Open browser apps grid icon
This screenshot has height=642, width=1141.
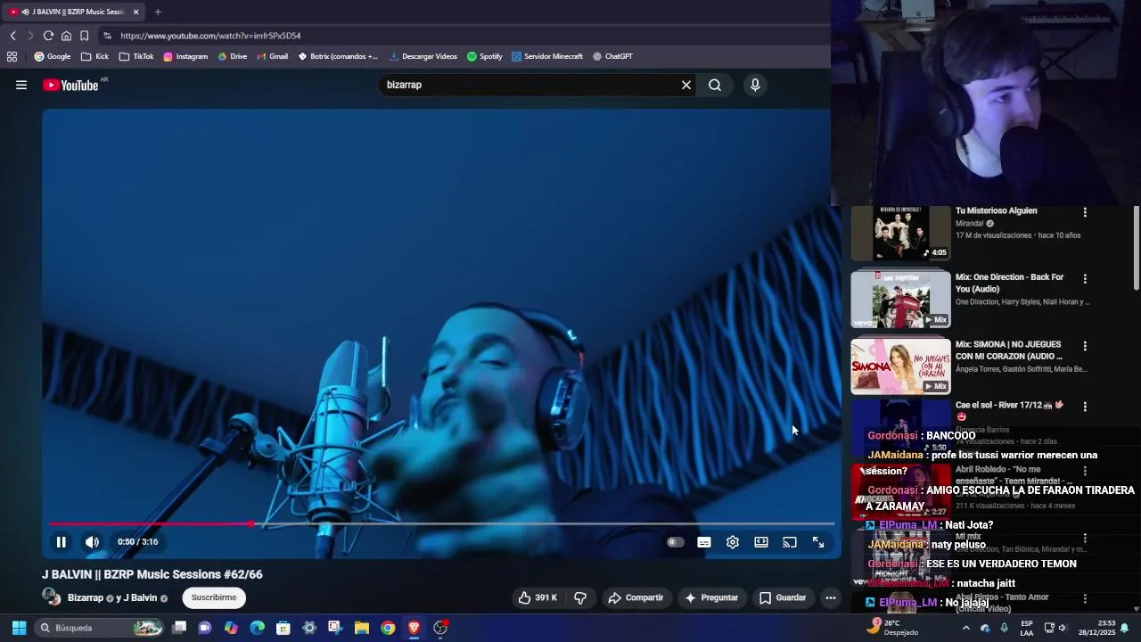12,56
